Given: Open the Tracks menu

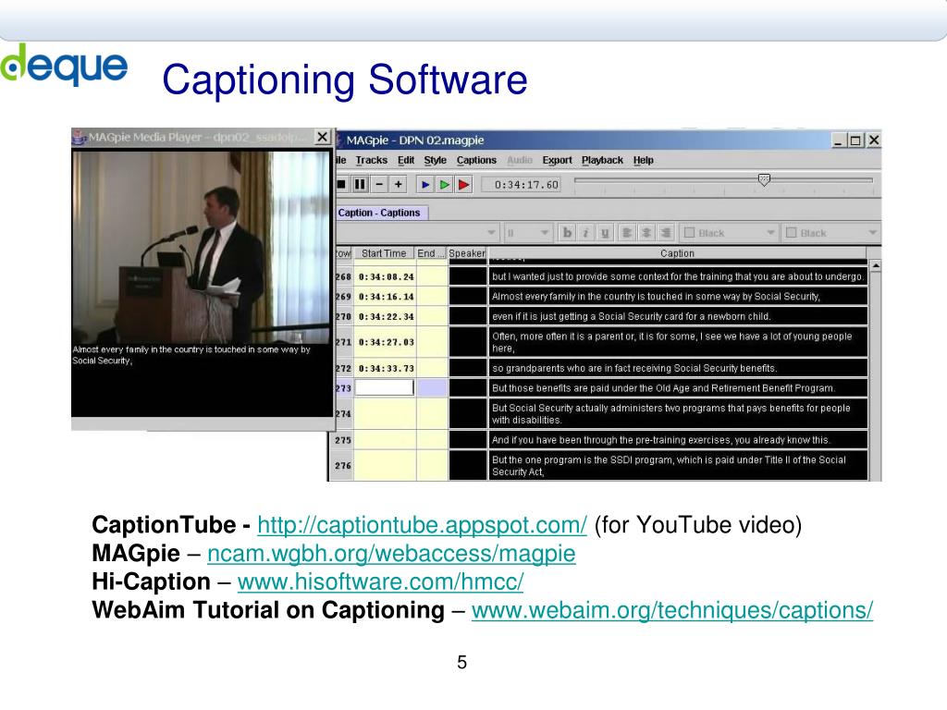Looking at the screenshot, I should [x=371, y=160].
